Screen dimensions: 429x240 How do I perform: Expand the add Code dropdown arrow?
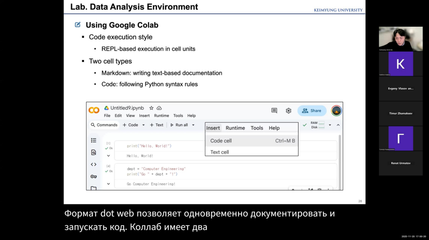143,125
